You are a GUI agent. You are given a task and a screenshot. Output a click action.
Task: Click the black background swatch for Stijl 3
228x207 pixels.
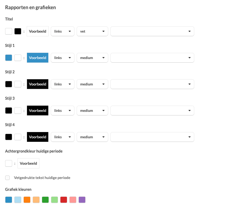click(9, 111)
